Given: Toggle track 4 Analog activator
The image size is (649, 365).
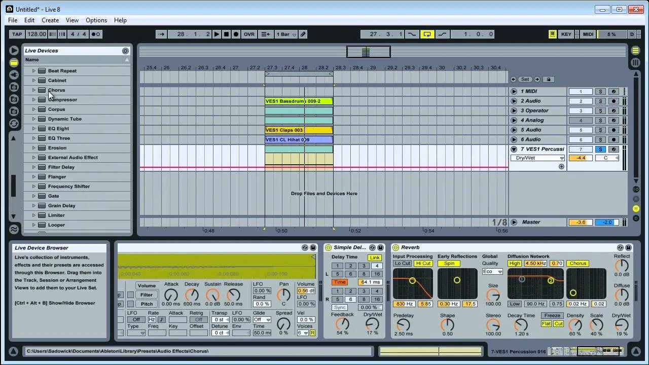Looking at the screenshot, I should 581,120.
